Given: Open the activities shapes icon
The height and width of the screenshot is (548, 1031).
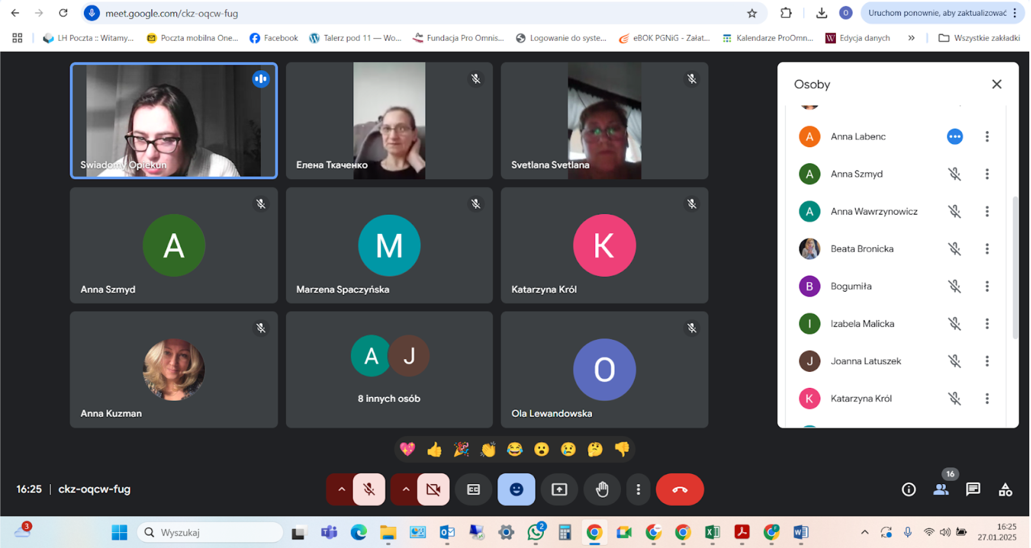Looking at the screenshot, I should [x=1005, y=489].
